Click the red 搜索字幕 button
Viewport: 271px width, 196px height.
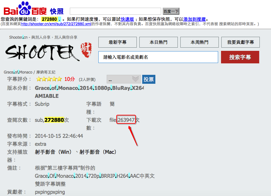click(x=240, y=57)
